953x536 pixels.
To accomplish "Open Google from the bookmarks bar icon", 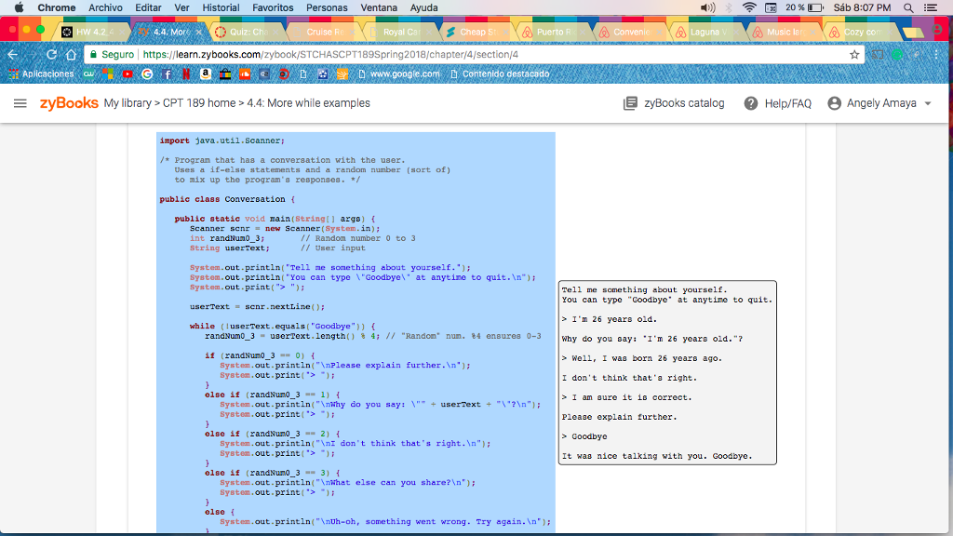I will [x=147, y=75].
